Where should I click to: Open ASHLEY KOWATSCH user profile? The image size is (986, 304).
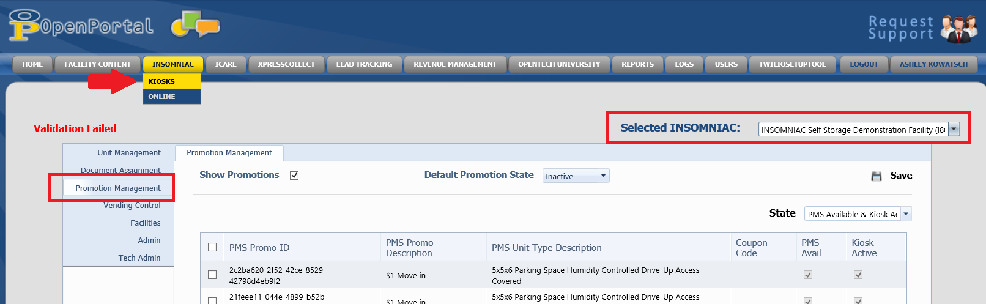pos(933,64)
